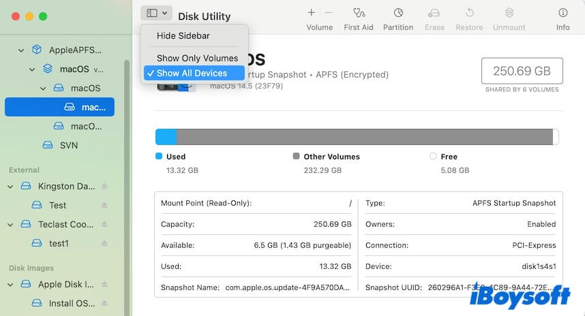This screenshot has height=316, width=585.
Task: Select the Test volume under Kingston
Action: click(58, 205)
